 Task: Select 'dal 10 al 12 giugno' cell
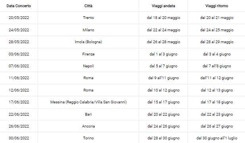[x=163, y=90]
